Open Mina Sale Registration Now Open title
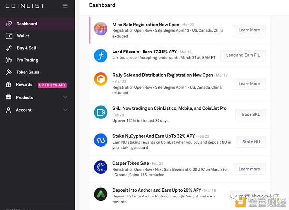289x210 pixels. (146, 25)
